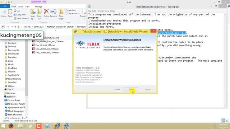The width and height of the screenshot is (230, 129).
Task: Click ANALISA STRUKTUR DISAIN in the address path
Action: 60,27
